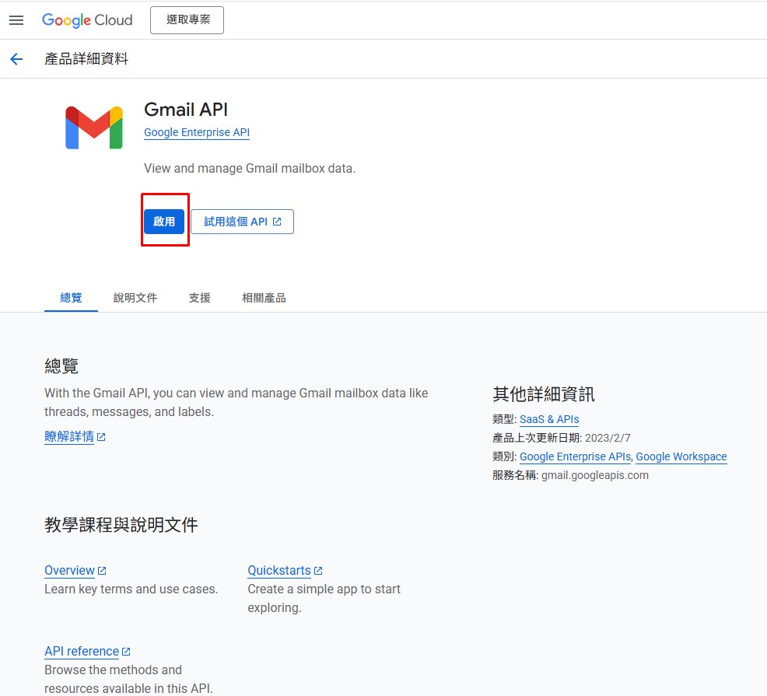Viewport: 767px width, 696px height.
Task: Switch to the 說明文件 tab
Action: tap(135, 297)
